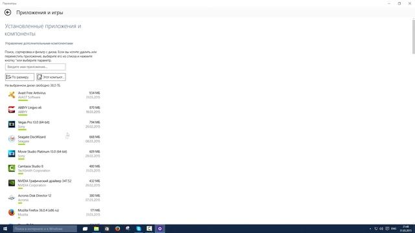
Task: Launch Firefox from the taskbar
Action: (117, 228)
